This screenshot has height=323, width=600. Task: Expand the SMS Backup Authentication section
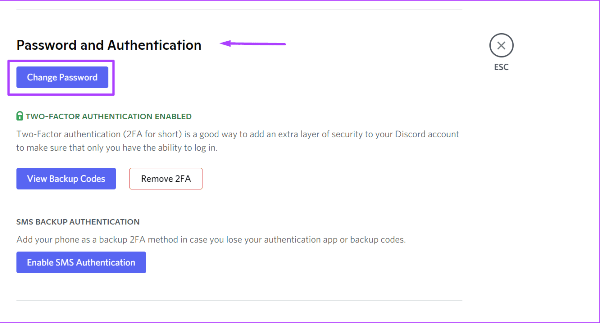point(78,222)
